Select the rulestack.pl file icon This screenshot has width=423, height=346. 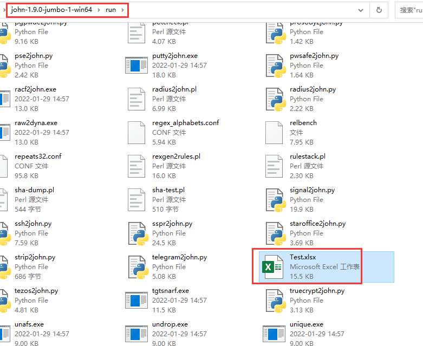(275, 166)
